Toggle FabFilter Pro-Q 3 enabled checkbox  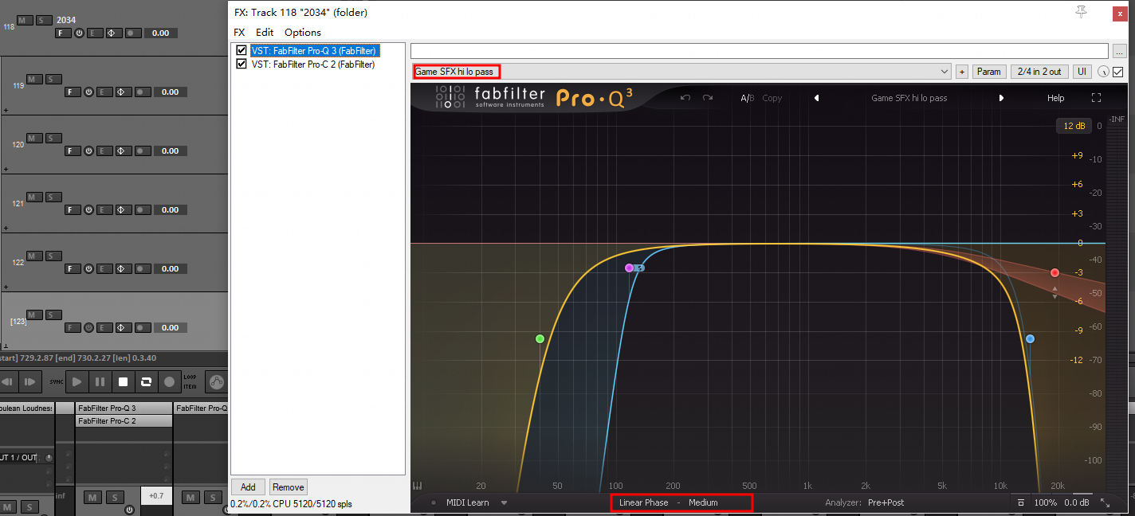(x=242, y=50)
